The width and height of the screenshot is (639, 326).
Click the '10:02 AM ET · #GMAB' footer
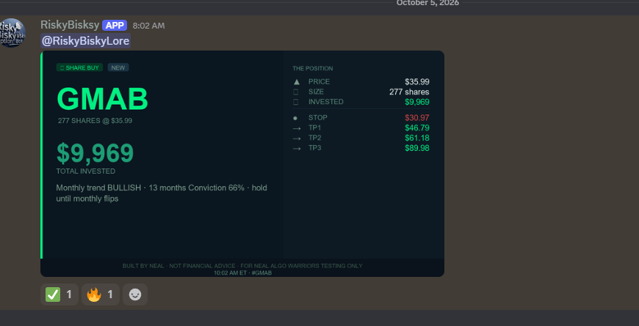click(x=242, y=273)
